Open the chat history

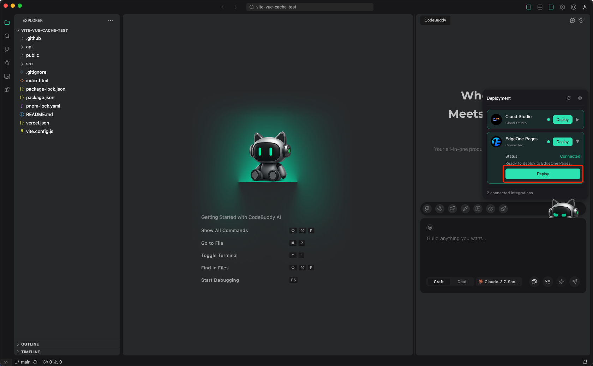pos(581,20)
